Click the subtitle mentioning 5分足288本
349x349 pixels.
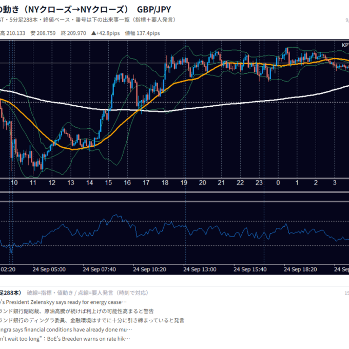[x=87, y=20]
